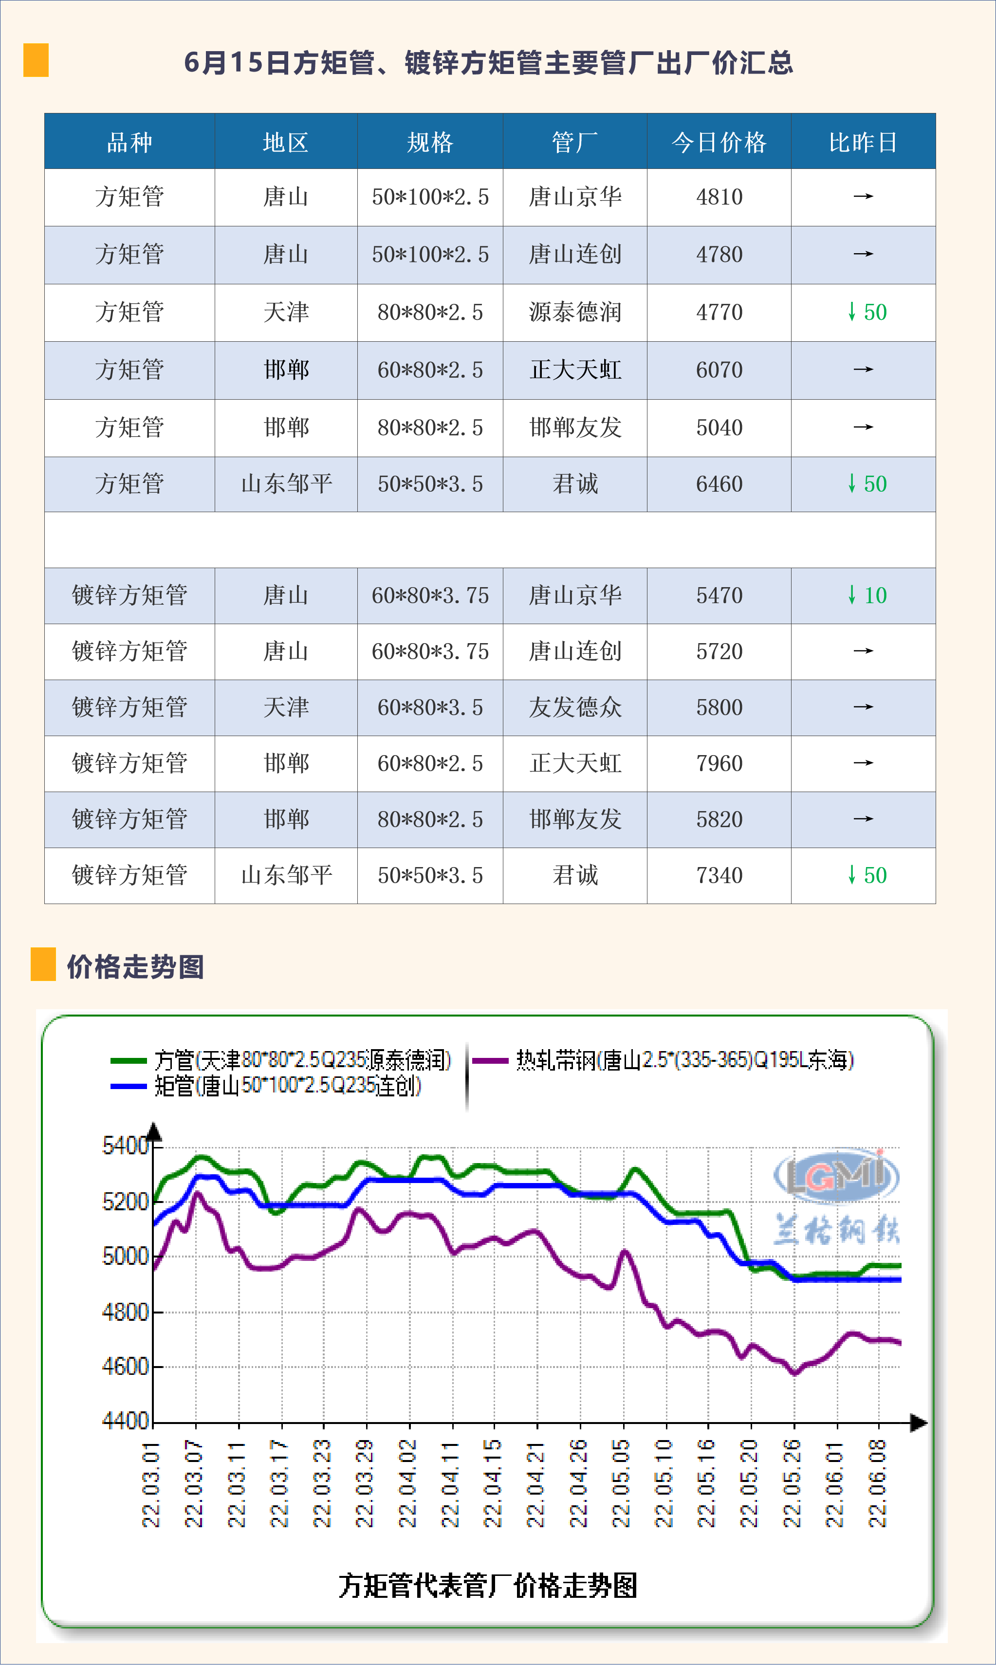The width and height of the screenshot is (996, 1665).
Task: Click the green legend swatch for 方管 天津
Action: pyautogui.click(x=128, y=1060)
